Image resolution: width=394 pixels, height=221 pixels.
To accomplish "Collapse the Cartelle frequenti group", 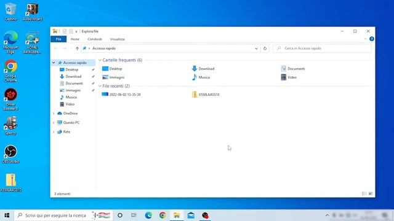I will 100,60.
